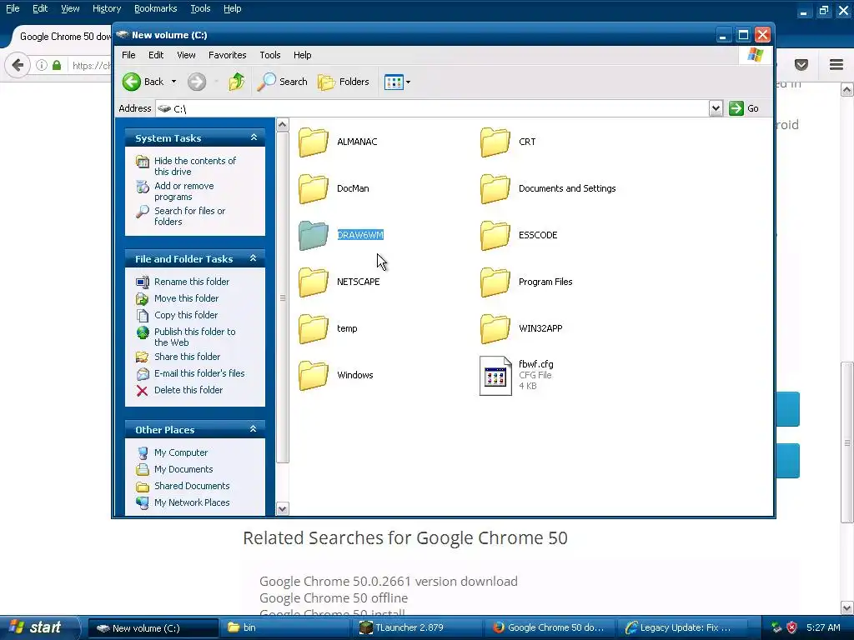The image size is (854, 640).
Task: Open the ALMANAC folder icon
Action: click(314, 142)
